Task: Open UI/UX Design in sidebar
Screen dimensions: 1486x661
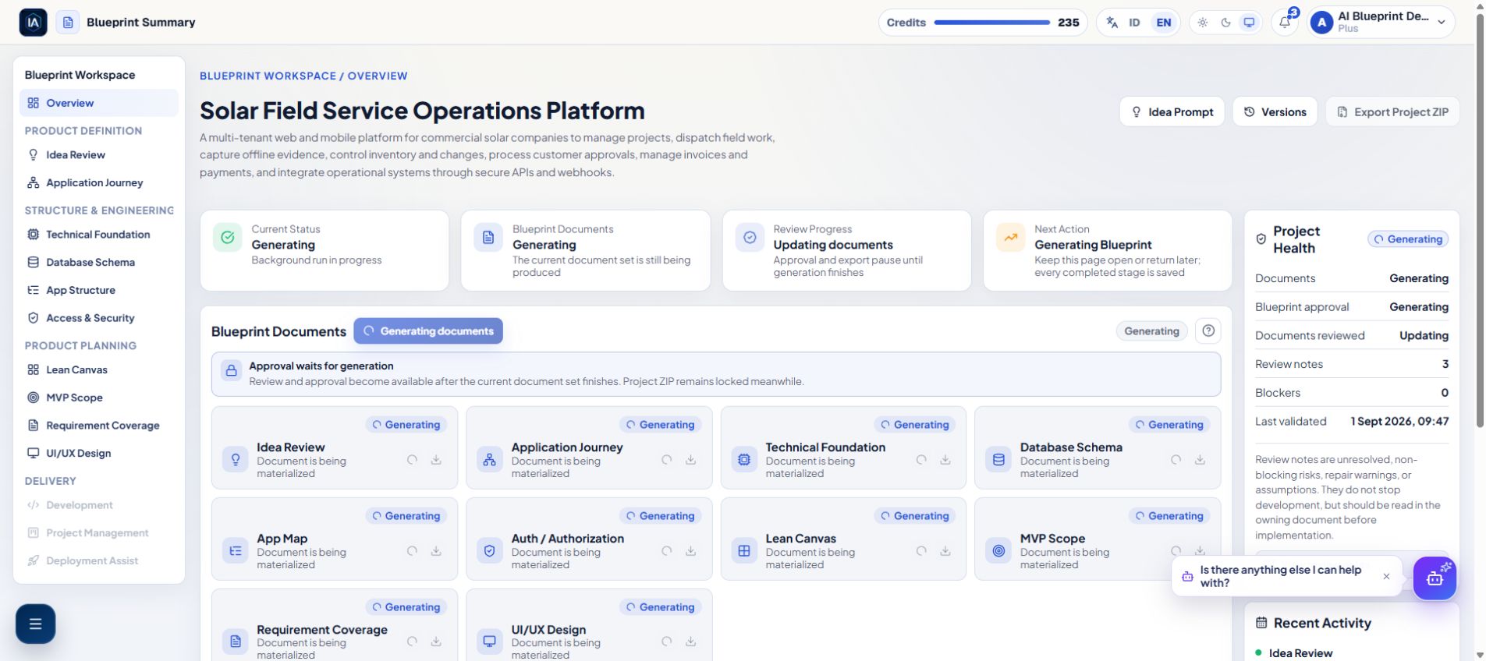Action: (99, 453)
